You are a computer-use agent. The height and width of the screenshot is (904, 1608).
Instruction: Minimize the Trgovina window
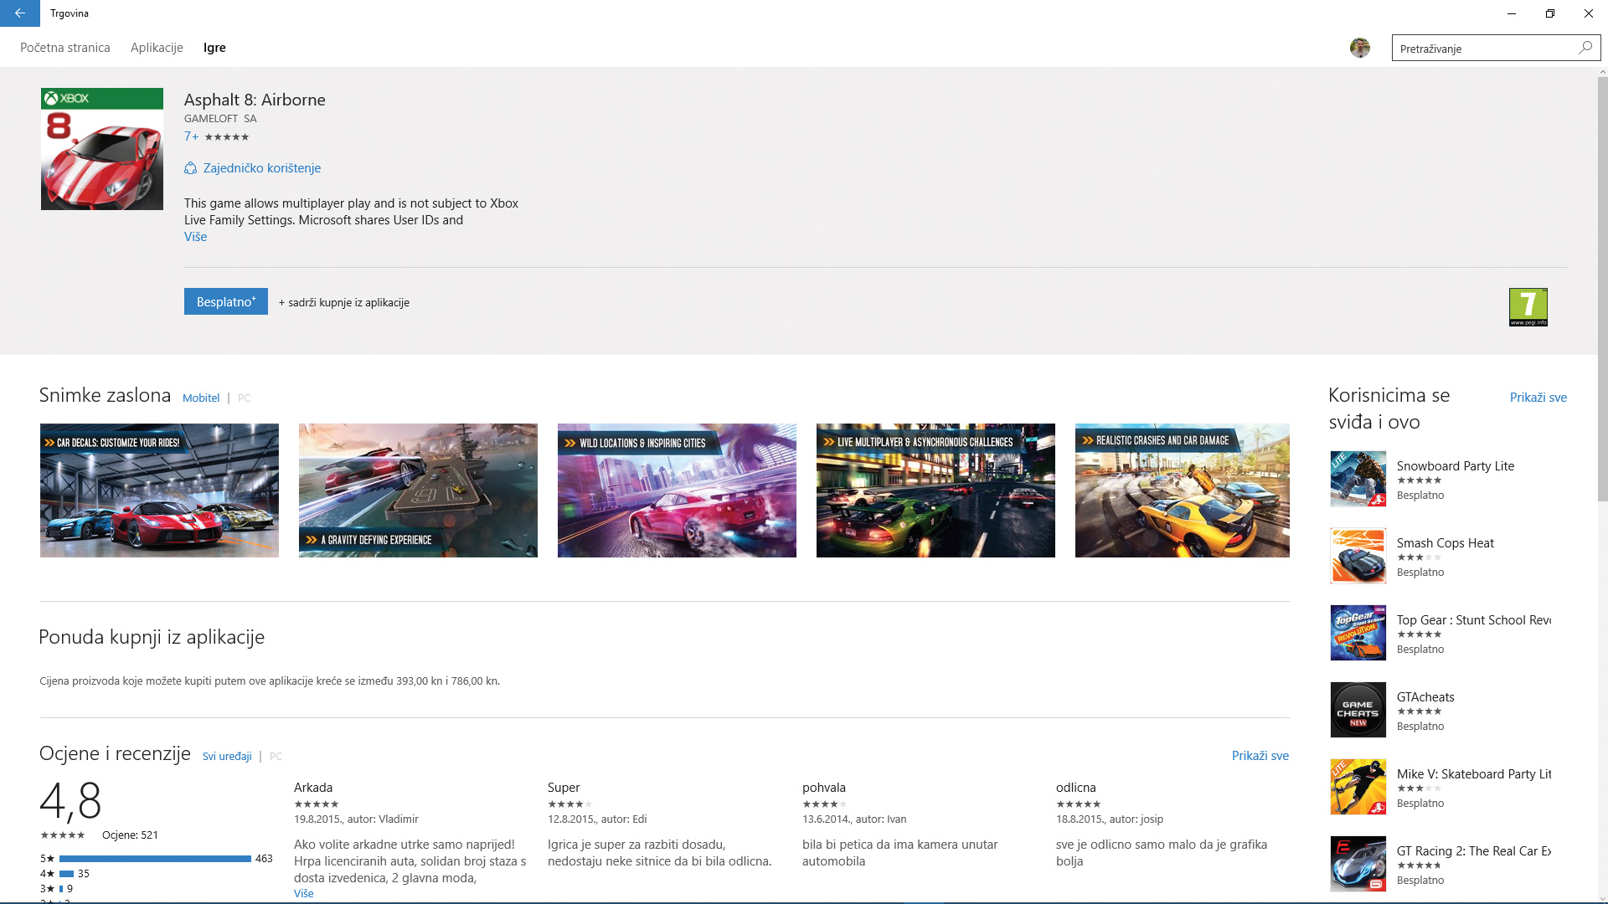[x=1512, y=13]
